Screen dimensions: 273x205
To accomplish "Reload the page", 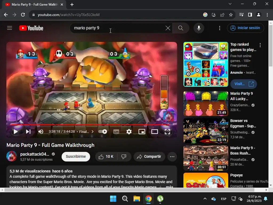I will [23, 15].
